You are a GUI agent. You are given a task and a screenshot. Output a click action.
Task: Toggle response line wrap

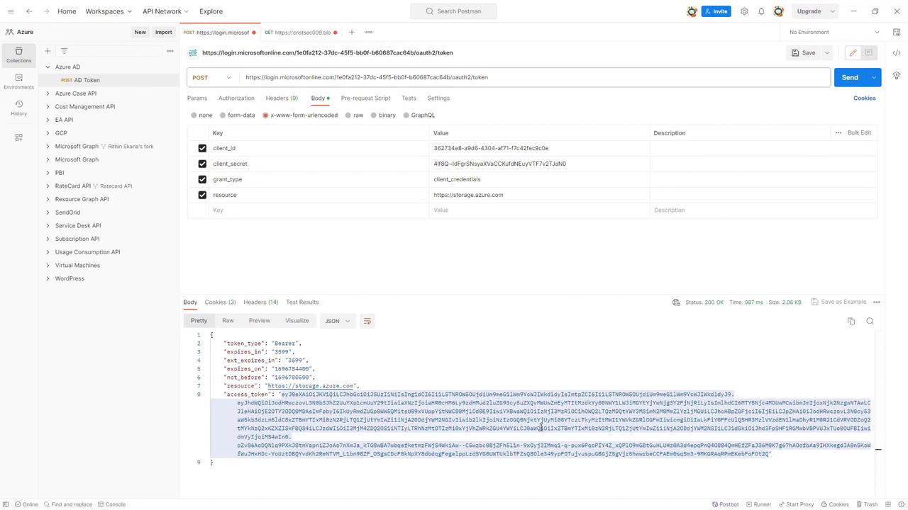pyautogui.click(x=367, y=322)
